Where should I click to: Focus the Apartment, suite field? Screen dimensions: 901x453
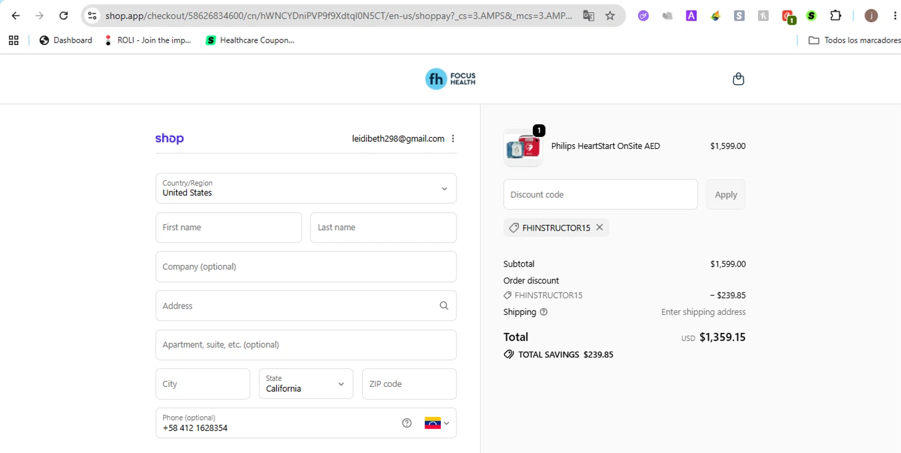(306, 345)
